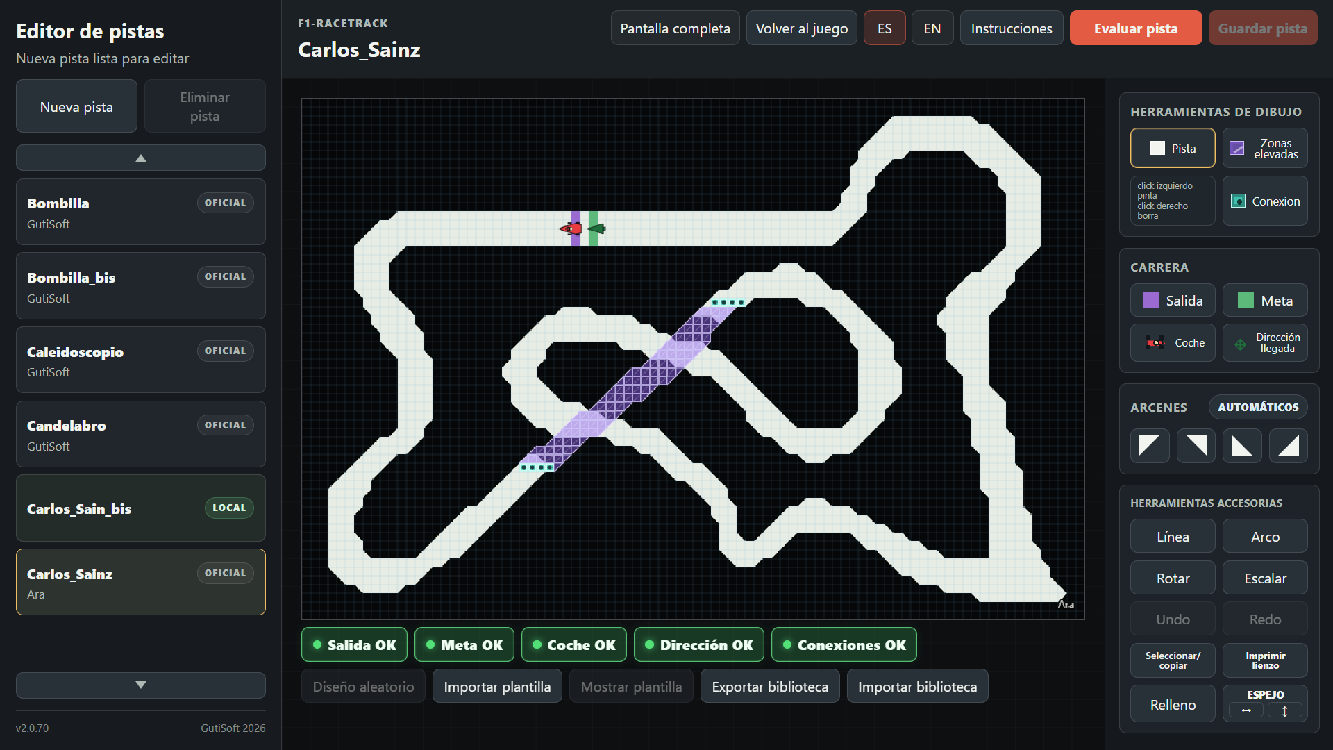
Task: Click the GutiSoft 2026 footer text
Action: coord(233,728)
